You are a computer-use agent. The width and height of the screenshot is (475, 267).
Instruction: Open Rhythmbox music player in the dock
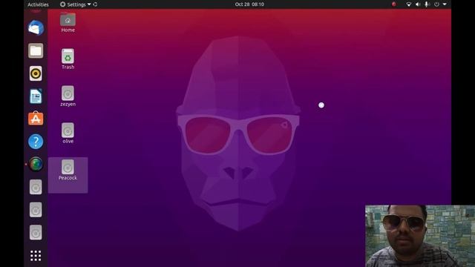36,73
